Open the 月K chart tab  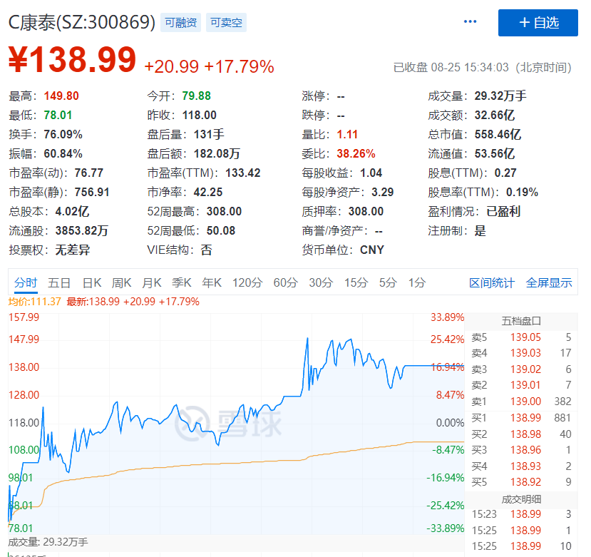click(x=152, y=282)
